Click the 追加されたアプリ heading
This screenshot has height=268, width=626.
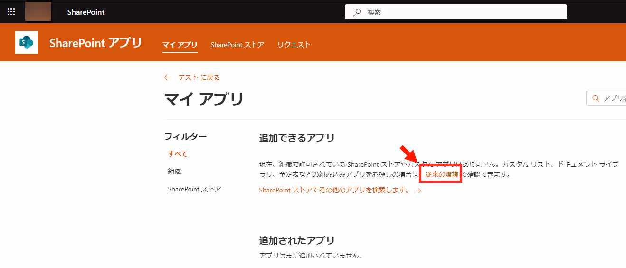(x=297, y=240)
